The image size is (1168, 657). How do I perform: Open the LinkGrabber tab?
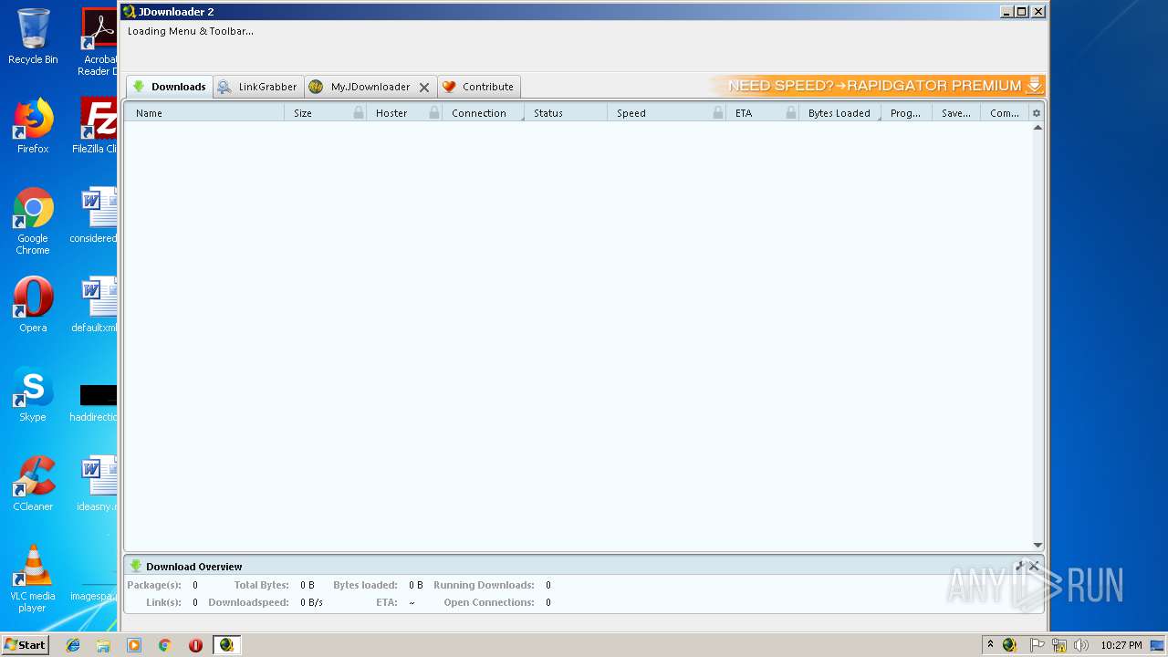(x=258, y=87)
